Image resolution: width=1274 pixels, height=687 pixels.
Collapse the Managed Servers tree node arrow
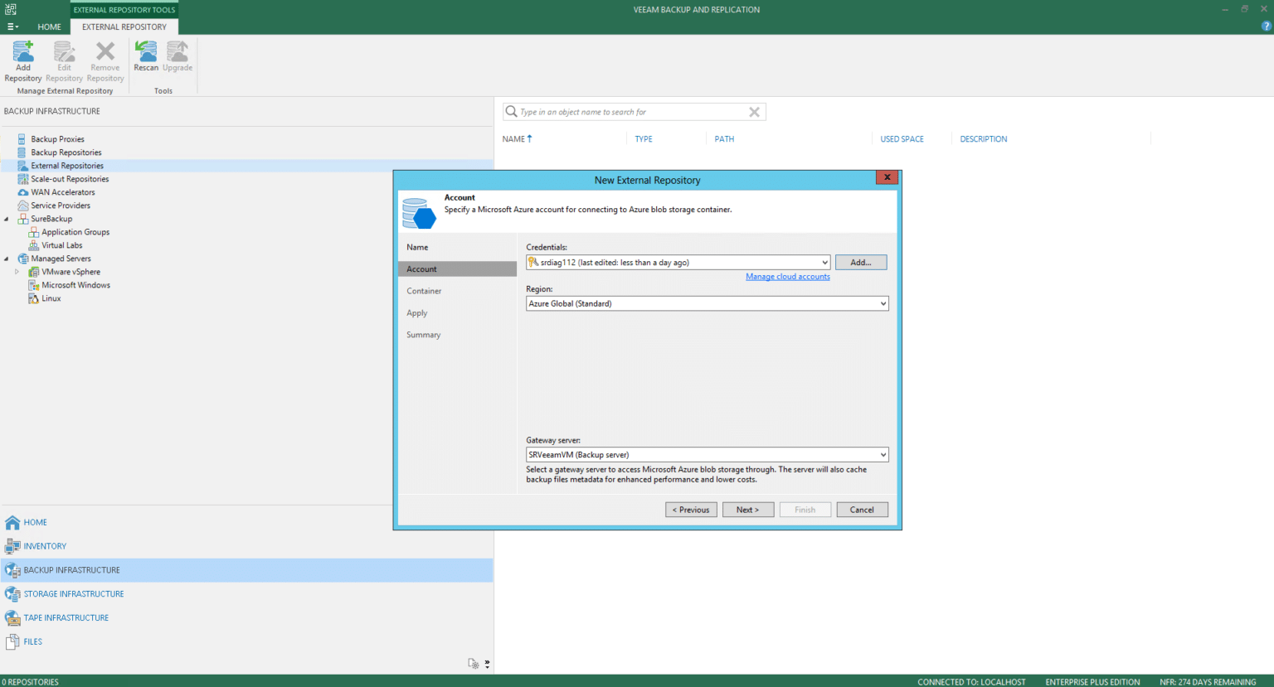7,259
